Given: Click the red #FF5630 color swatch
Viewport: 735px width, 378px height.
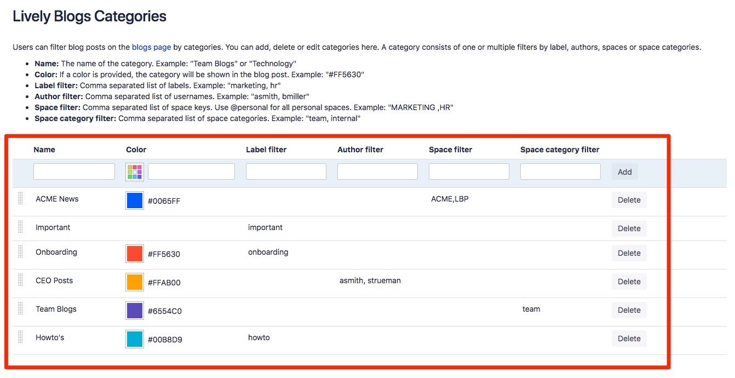Looking at the screenshot, I should (x=135, y=254).
